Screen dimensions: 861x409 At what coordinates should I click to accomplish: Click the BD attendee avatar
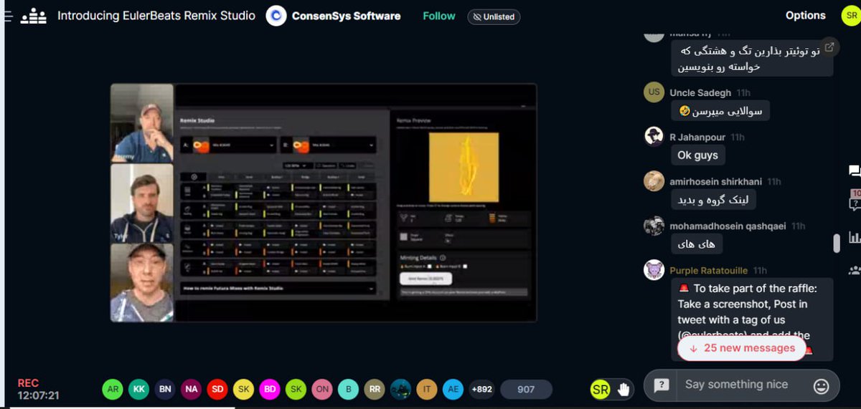(x=270, y=389)
